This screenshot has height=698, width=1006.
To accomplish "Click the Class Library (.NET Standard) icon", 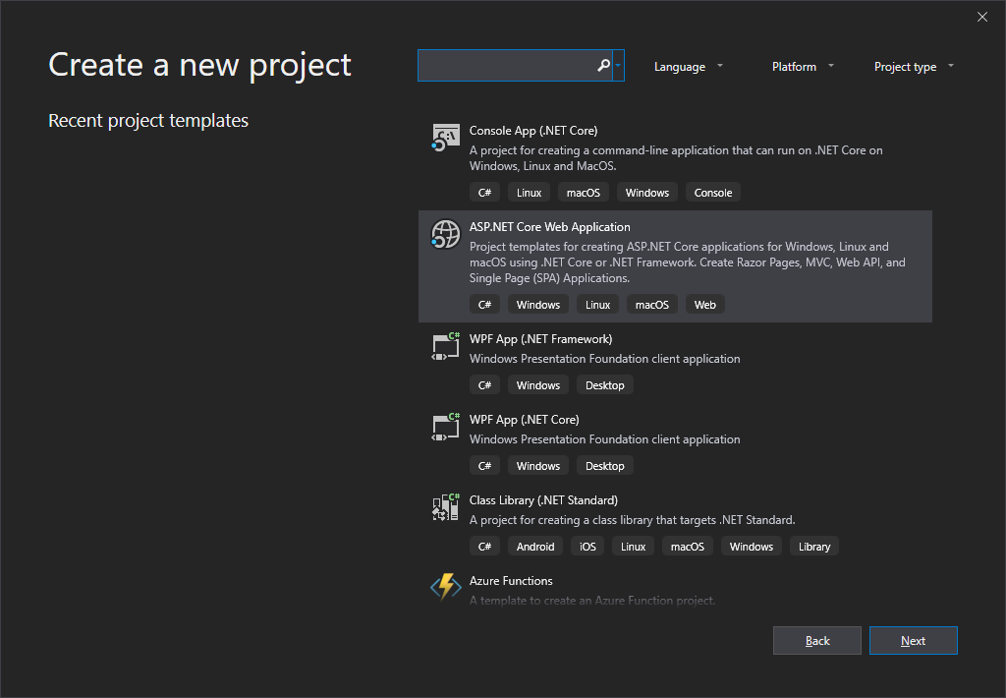I will pos(445,507).
